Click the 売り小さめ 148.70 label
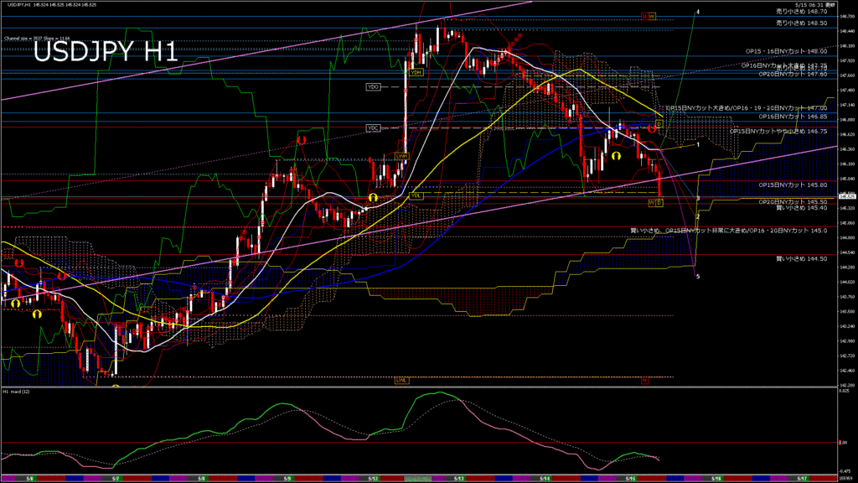Screen dimensions: 858x483 (x=802, y=12)
